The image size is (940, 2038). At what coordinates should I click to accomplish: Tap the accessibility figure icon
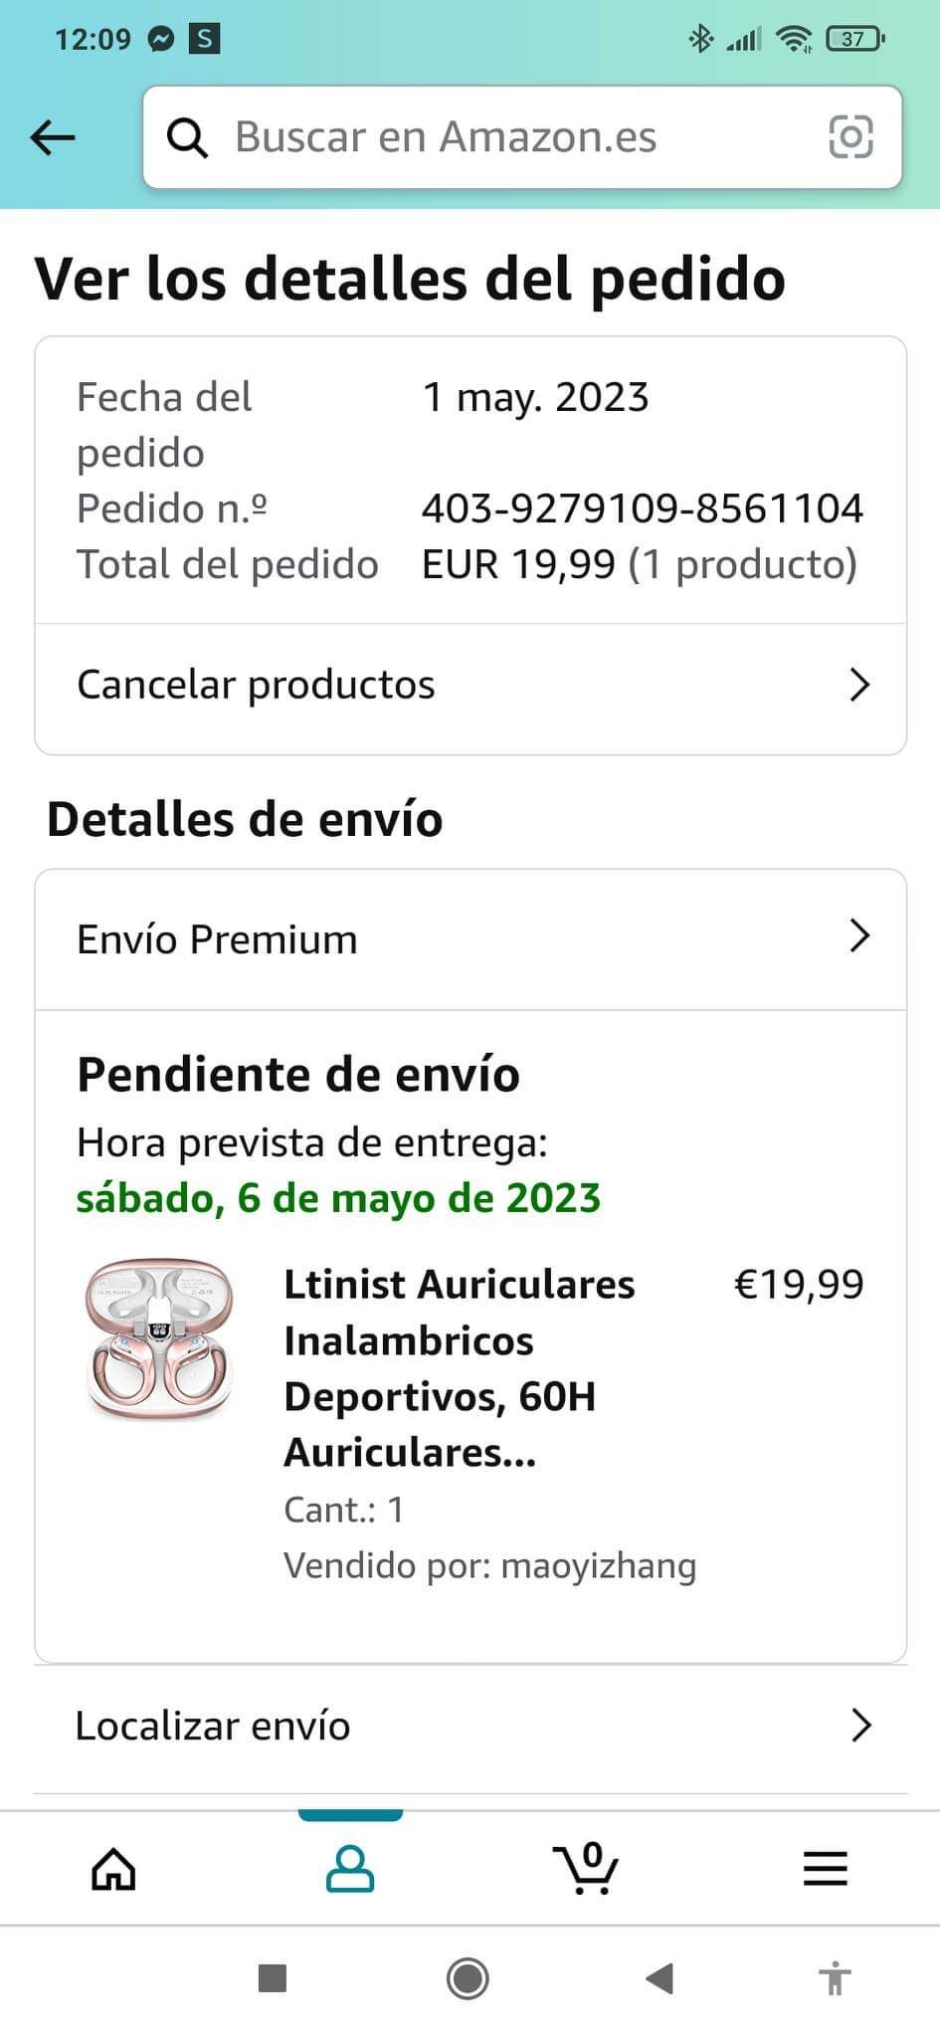tap(835, 1977)
